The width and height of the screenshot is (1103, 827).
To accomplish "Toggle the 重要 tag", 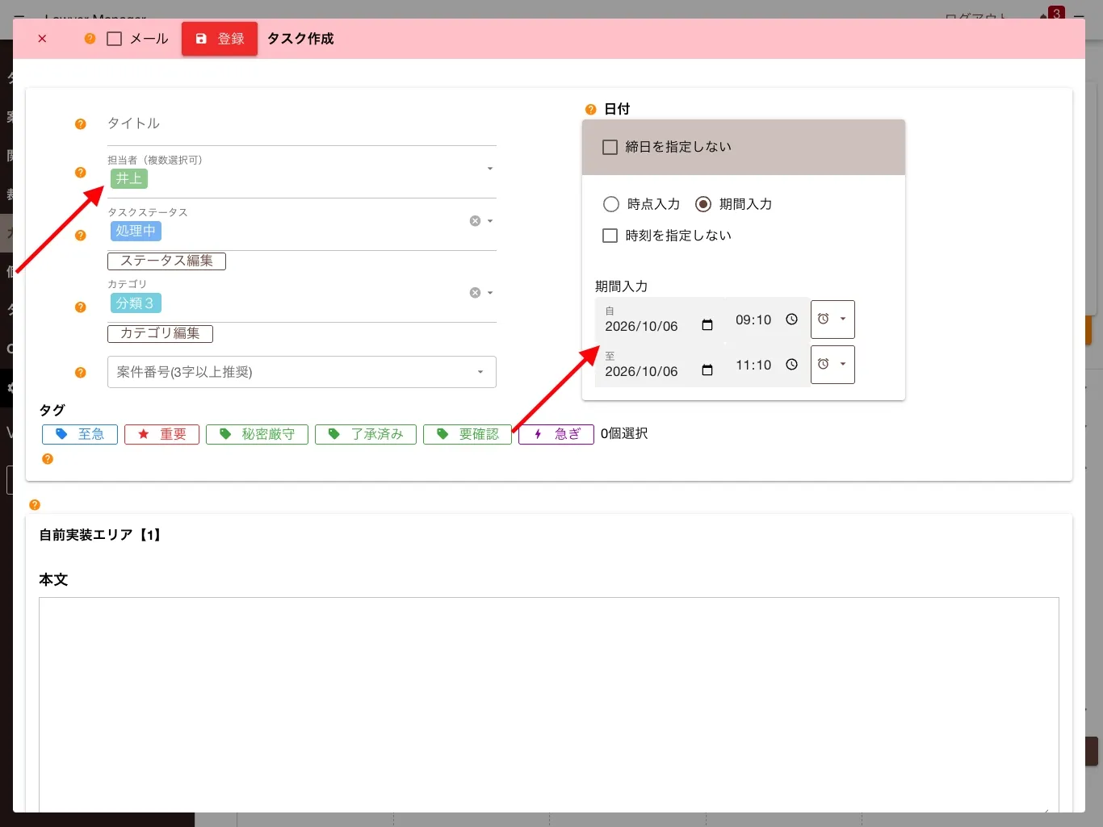I will [x=161, y=434].
